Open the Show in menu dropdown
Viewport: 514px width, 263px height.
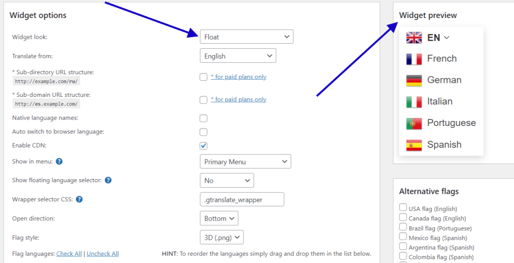[x=245, y=161]
